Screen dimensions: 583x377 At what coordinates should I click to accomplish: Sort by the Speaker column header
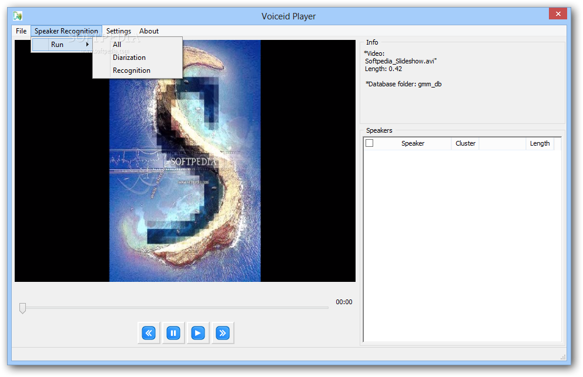(x=413, y=143)
